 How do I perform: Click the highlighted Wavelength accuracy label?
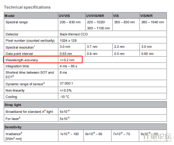click(x=22, y=60)
